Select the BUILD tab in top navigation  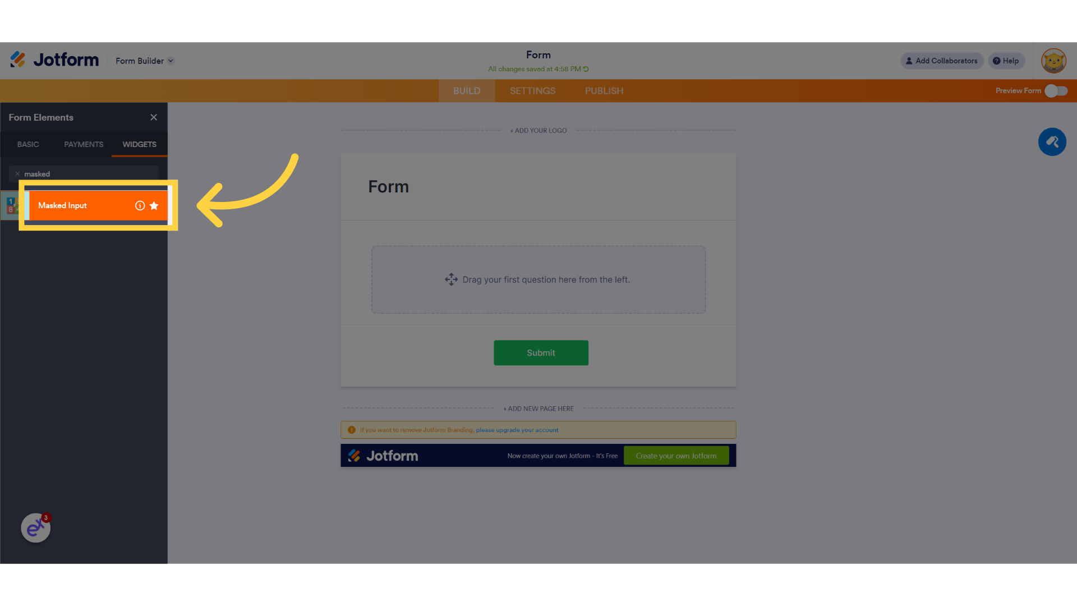pyautogui.click(x=467, y=90)
